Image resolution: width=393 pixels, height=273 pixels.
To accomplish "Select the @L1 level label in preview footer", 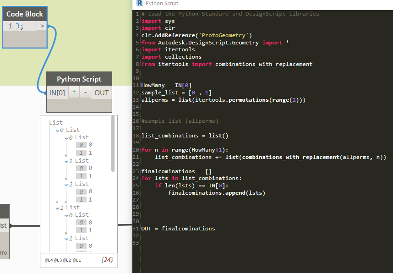I will [x=77, y=260].
